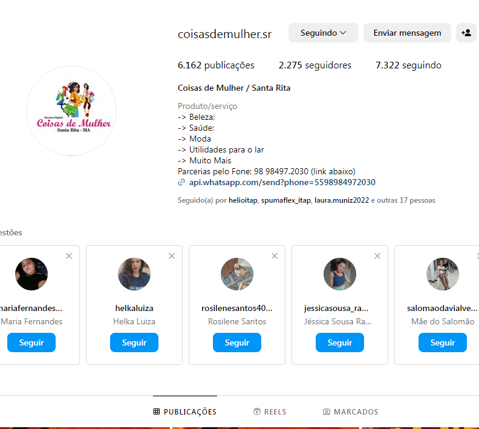Open Jéssica Sousa's profile avatar

click(340, 274)
